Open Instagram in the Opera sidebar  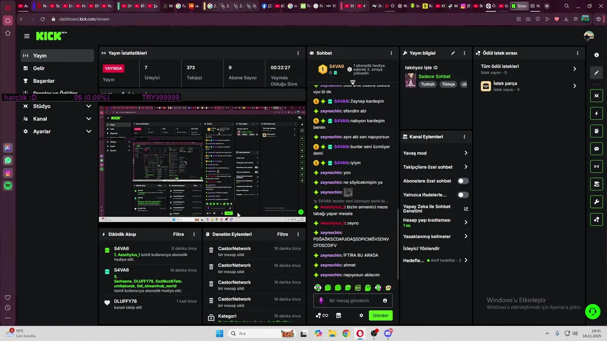click(x=8, y=173)
